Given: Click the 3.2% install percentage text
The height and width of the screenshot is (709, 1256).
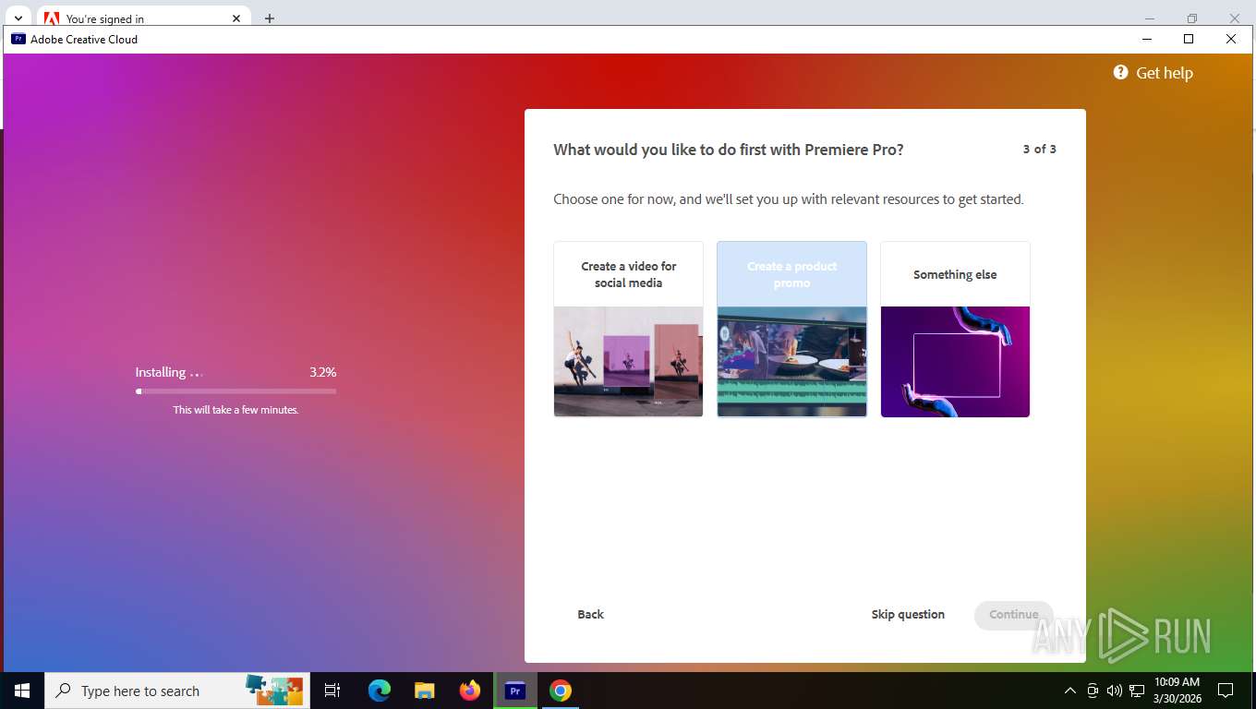Looking at the screenshot, I should pos(322,372).
